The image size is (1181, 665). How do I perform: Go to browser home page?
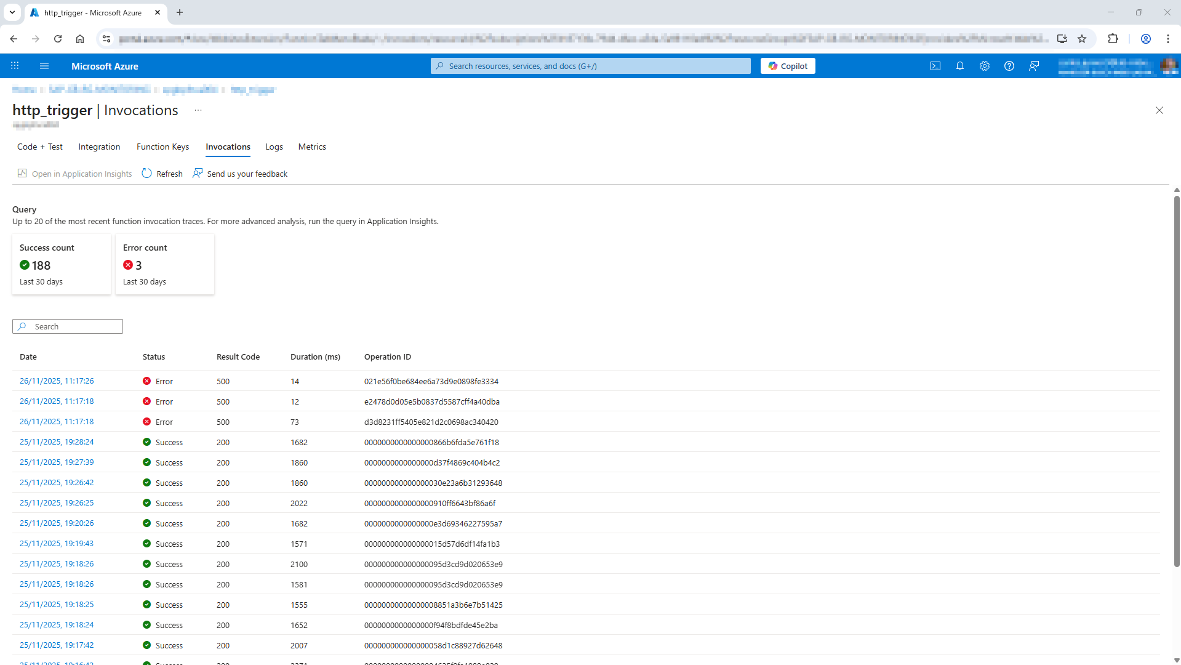[x=80, y=39]
